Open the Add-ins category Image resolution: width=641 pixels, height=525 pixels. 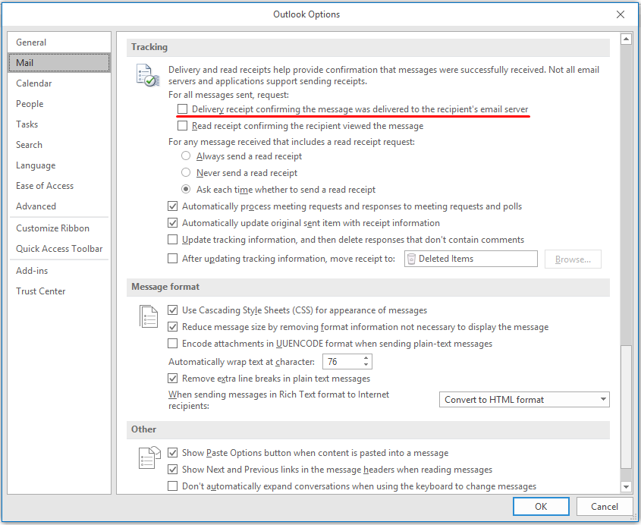pyautogui.click(x=59, y=271)
